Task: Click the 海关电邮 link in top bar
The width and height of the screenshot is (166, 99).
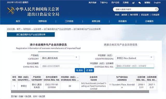Action: point(93,3)
